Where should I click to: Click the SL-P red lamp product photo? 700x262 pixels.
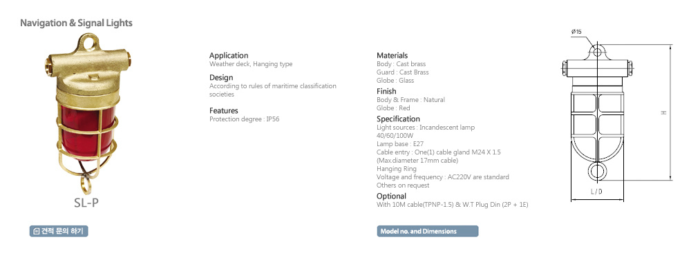[x=86, y=114]
